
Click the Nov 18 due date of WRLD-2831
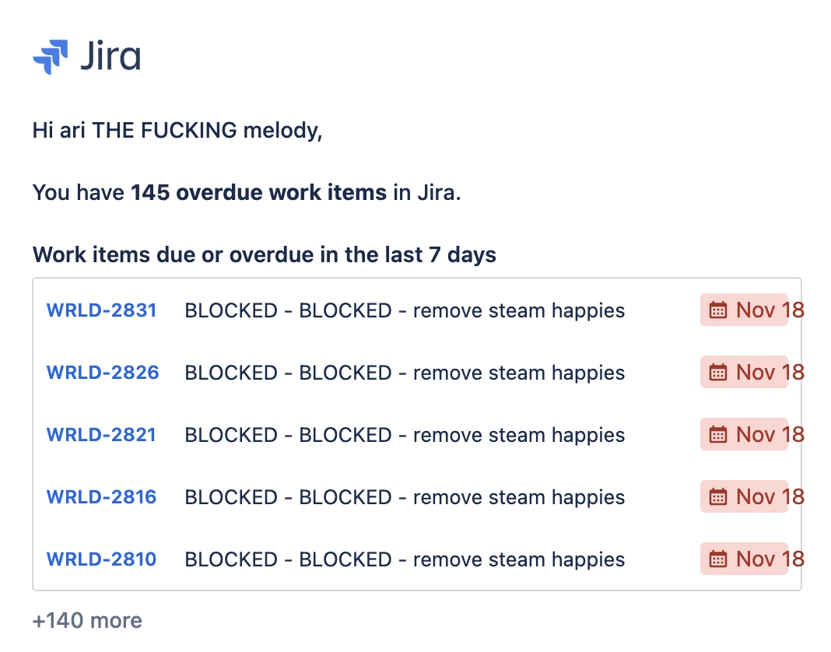pos(770,310)
